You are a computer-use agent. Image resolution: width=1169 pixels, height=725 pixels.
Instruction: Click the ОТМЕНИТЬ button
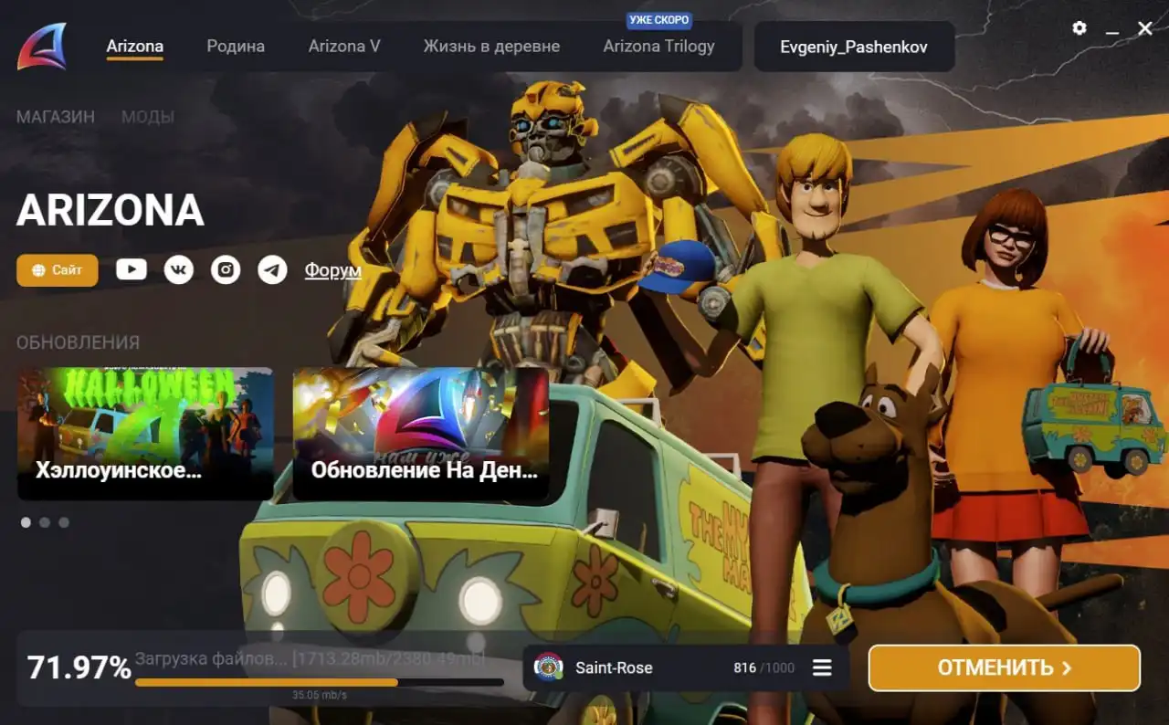[1005, 667]
